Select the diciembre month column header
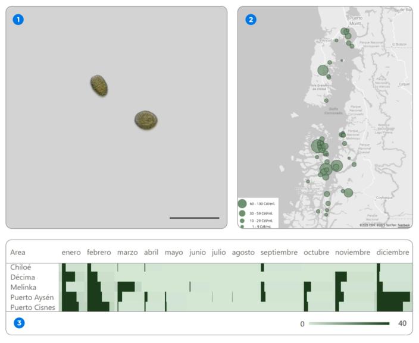The image size is (419, 343). click(x=393, y=253)
